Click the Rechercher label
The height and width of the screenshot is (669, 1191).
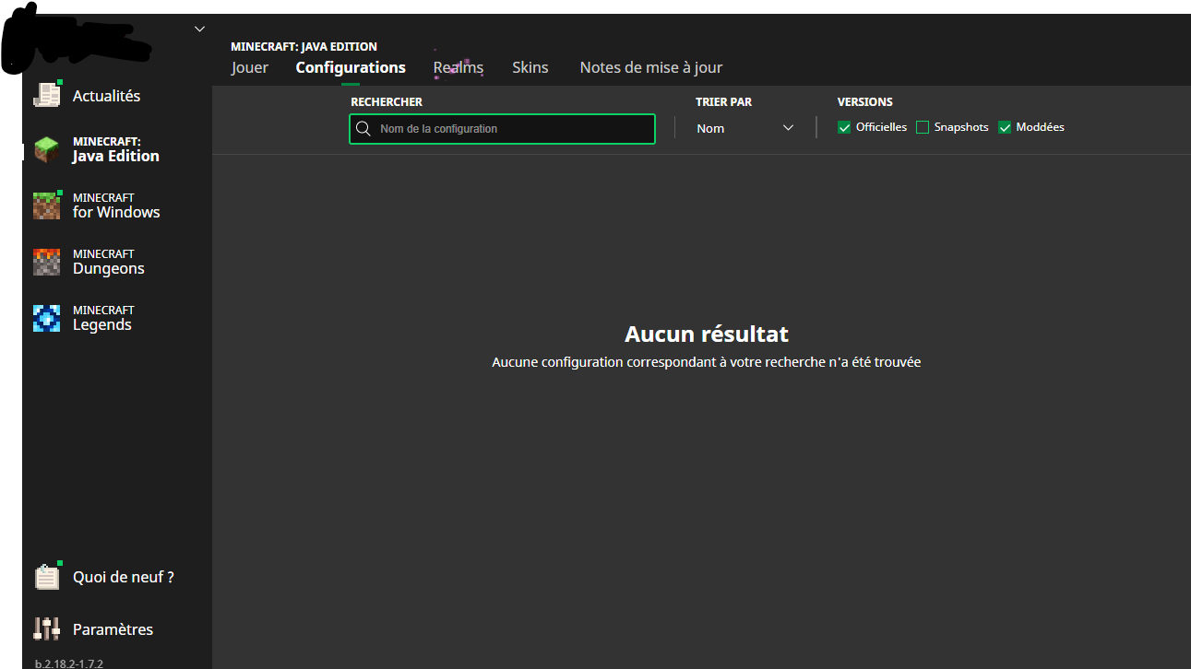point(387,102)
